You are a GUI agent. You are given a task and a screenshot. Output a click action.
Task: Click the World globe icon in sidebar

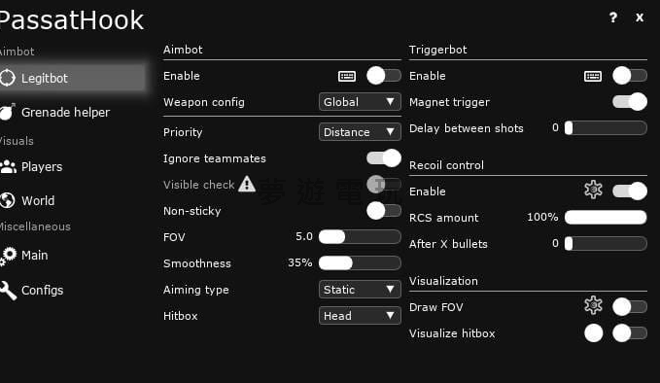[7, 200]
